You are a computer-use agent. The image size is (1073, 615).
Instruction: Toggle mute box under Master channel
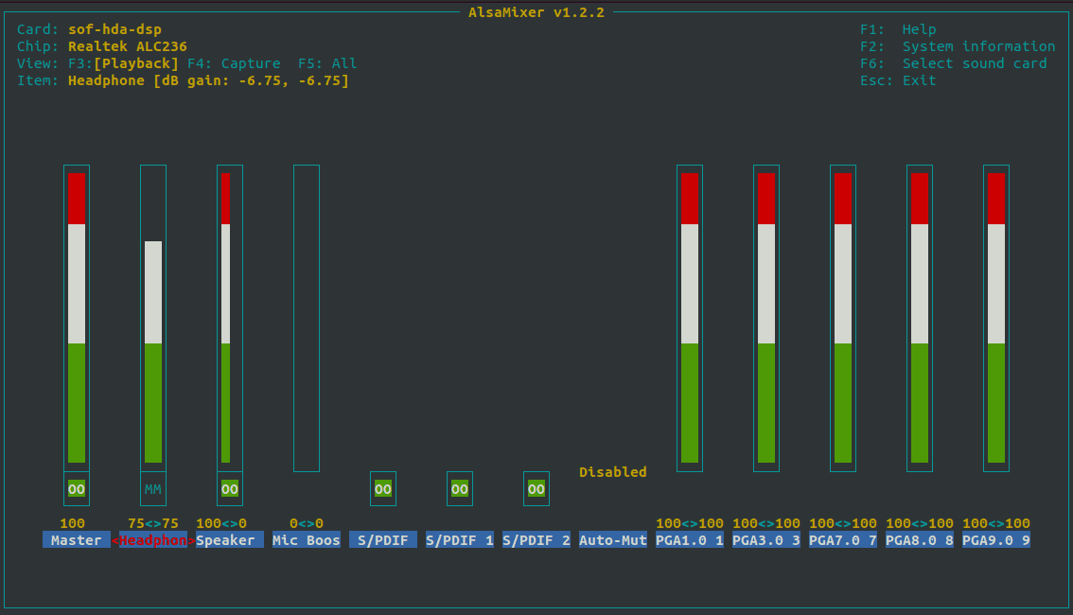[77, 489]
